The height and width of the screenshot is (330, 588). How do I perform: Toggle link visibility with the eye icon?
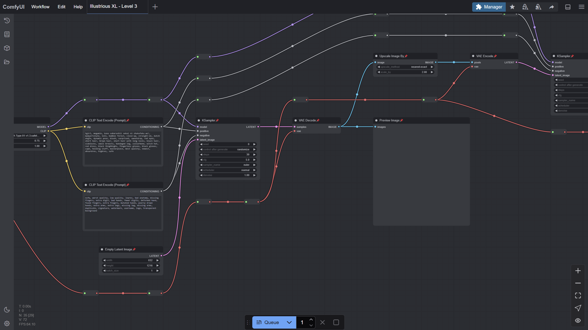[x=578, y=320]
